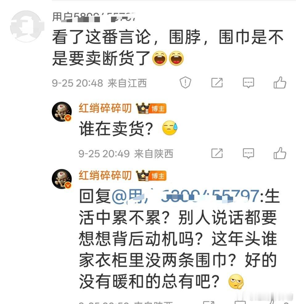This screenshot has height=304, width=296.
Task: Open 红绡碎碎叨 username on '谁在卖货?' reply
Action: click(105, 108)
